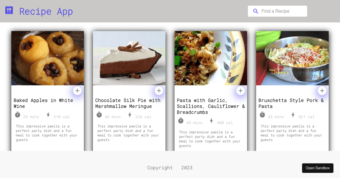Select the Pasta with Cauliflower picture
Image resolution: width=340 pixels, height=178 pixels.
point(211,58)
